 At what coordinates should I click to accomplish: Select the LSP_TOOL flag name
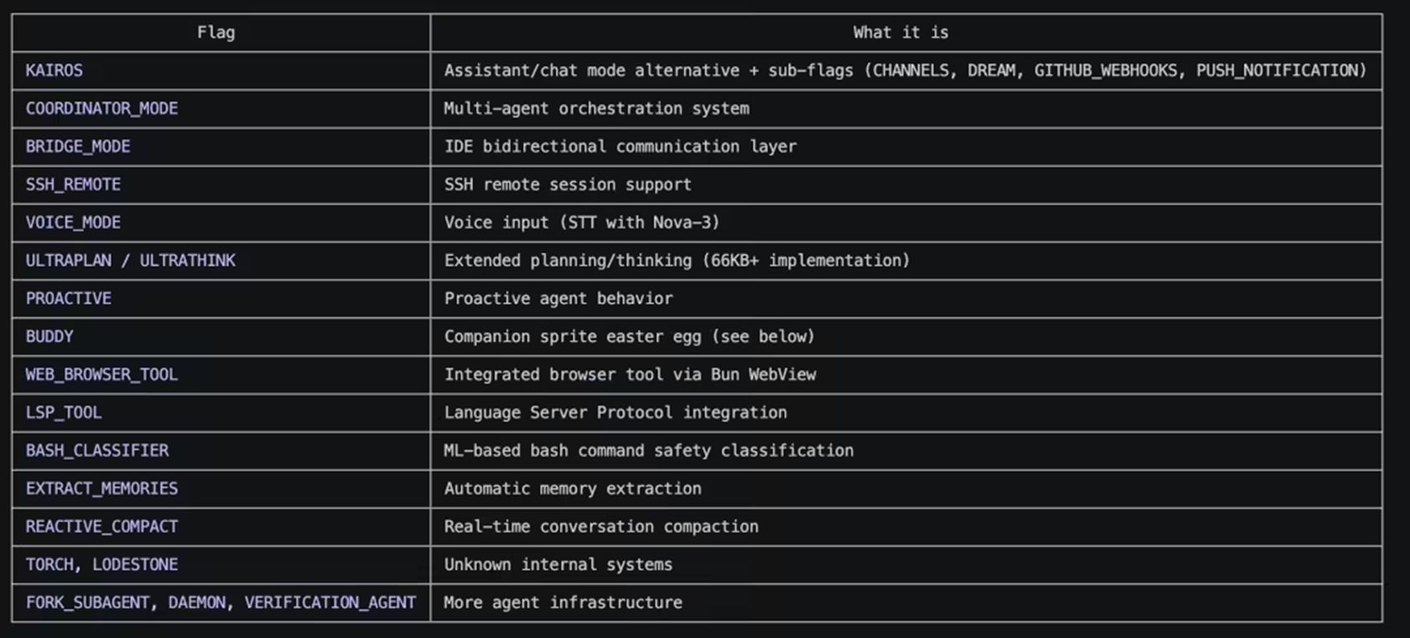63,413
